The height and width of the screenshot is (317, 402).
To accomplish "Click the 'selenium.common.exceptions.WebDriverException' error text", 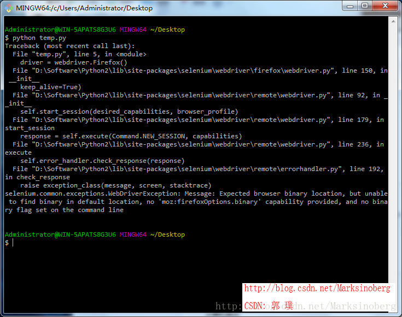I will point(93,193).
